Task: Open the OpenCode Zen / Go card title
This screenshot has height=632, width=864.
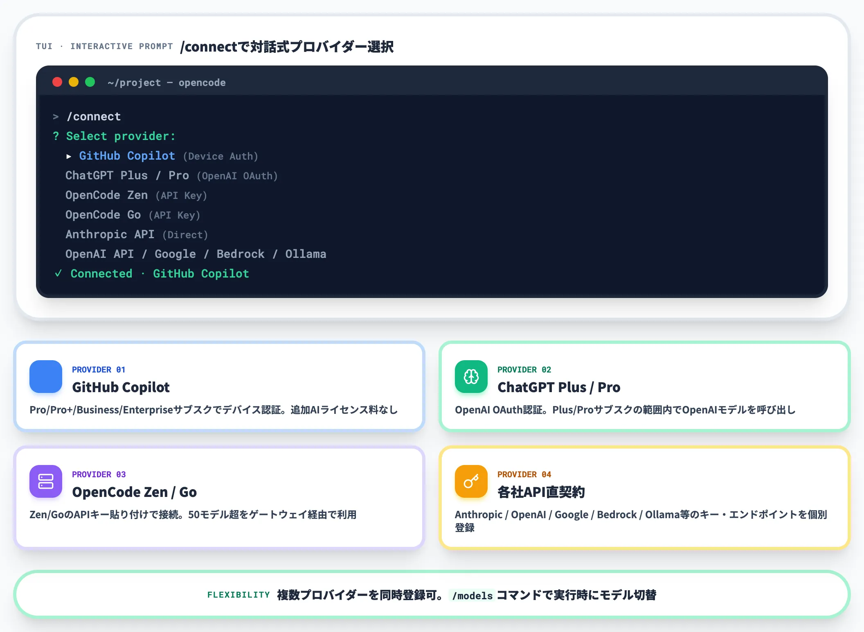Action: (x=134, y=492)
